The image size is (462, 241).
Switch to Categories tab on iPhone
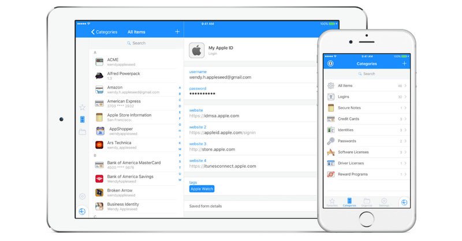[349, 202]
